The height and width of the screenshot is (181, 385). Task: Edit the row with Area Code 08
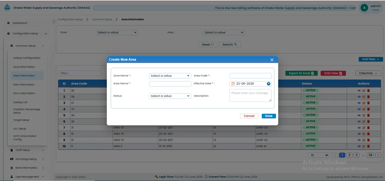pyautogui.click(x=364, y=97)
